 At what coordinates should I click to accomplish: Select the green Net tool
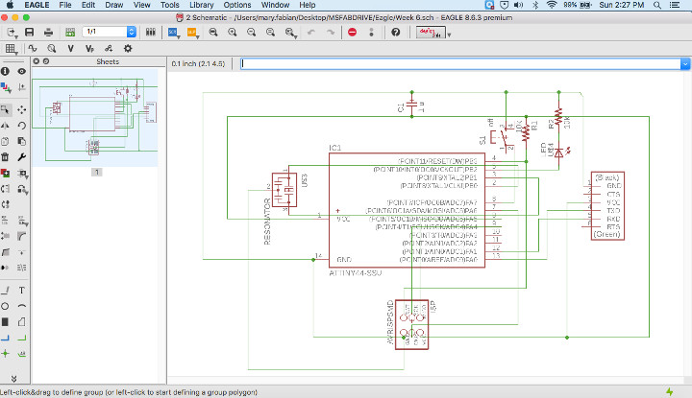pos(21,338)
